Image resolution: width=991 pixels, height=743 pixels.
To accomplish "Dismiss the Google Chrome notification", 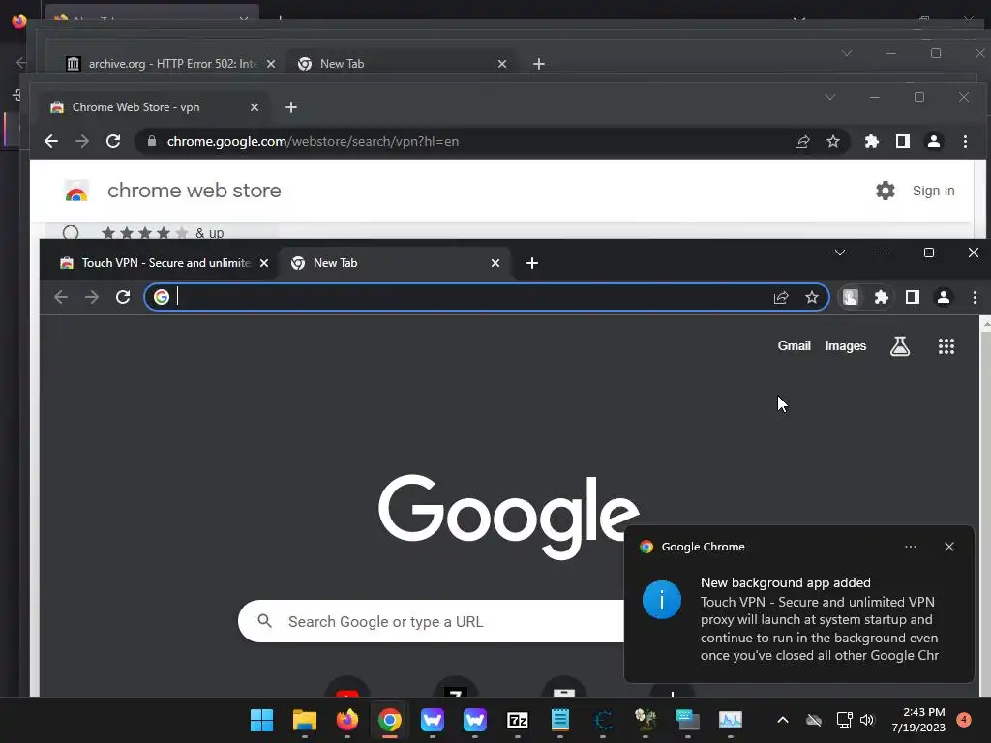I will 948,547.
